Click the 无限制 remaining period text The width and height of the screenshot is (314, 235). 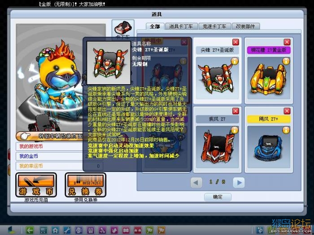(x=140, y=64)
